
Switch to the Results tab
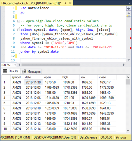pos(11,71)
